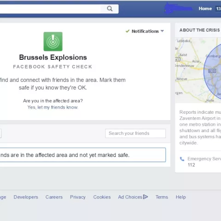Image resolution: width=221 pixels, height=221 pixels.
Task: Focus the Search your friends field
Action: click(x=135, y=134)
